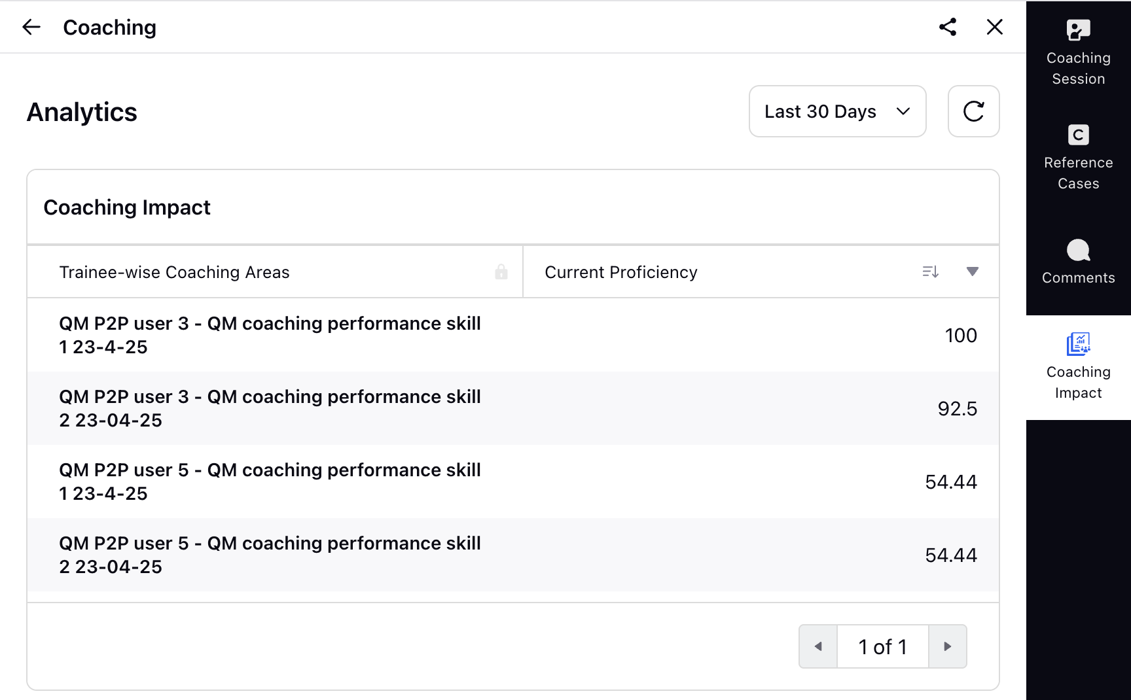1131x700 pixels.
Task: Click the lock icon on Trainee-wise column
Action: coord(501,271)
